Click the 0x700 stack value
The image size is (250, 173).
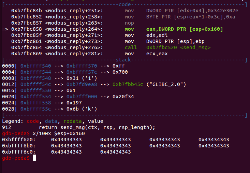pyautogui.click(x=120, y=72)
